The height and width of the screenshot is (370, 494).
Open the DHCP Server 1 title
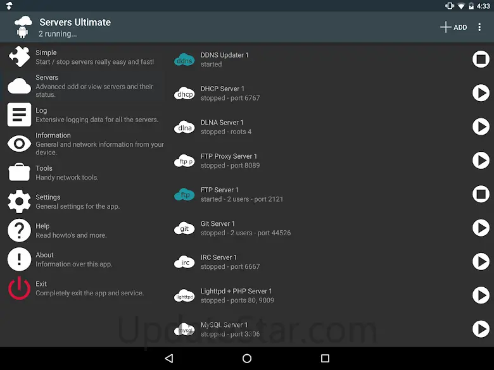[222, 89]
